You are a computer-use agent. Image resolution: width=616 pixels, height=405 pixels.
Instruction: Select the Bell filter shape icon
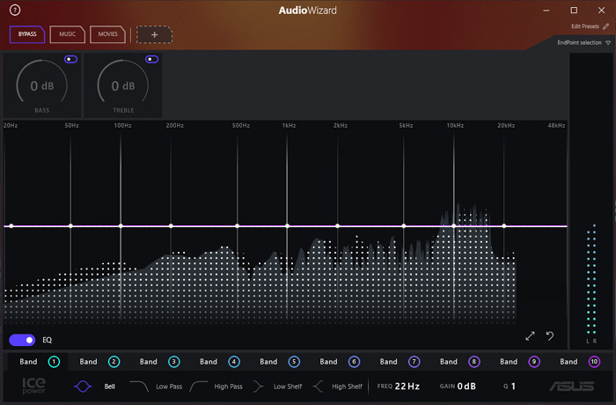pos(83,387)
